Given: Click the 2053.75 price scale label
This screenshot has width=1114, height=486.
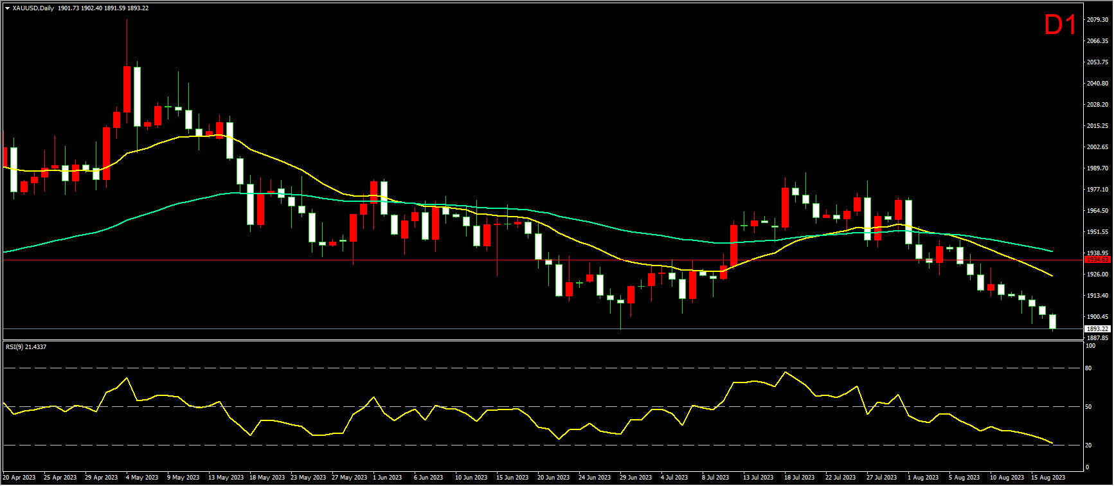Looking at the screenshot, I should click(x=1097, y=62).
